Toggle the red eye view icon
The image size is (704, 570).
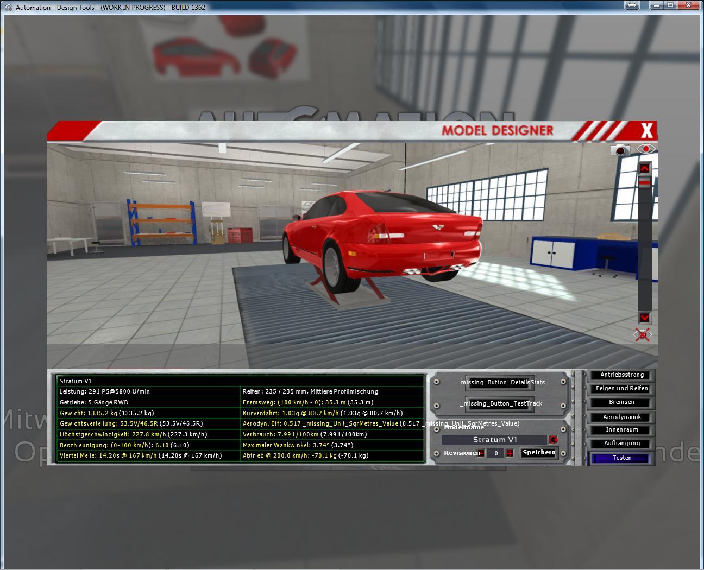click(646, 149)
